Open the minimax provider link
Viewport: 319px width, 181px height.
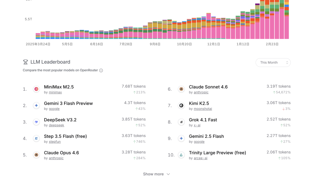coord(55,92)
